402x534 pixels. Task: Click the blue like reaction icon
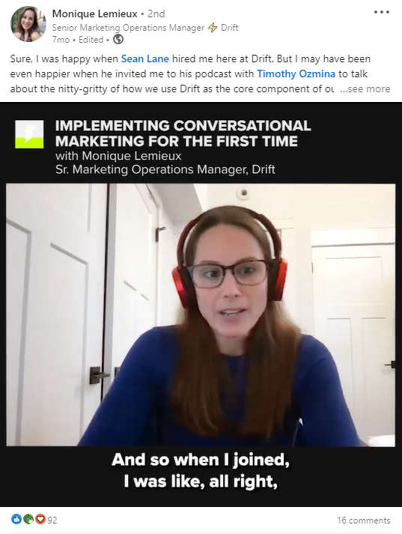coord(16,519)
